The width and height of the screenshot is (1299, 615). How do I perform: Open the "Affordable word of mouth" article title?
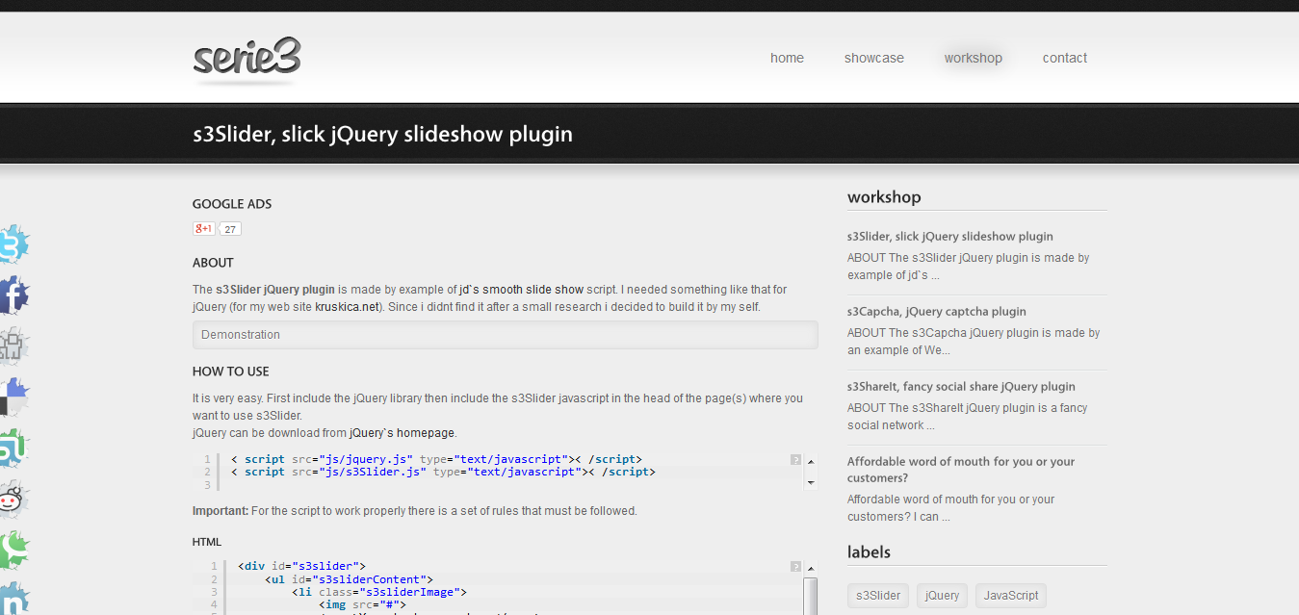961,470
